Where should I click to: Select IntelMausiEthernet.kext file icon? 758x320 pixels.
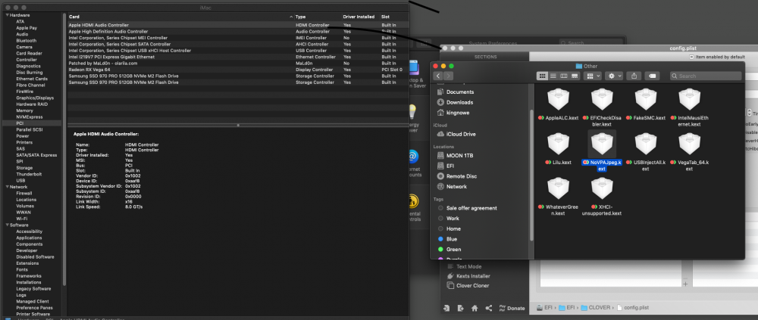(x=689, y=99)
